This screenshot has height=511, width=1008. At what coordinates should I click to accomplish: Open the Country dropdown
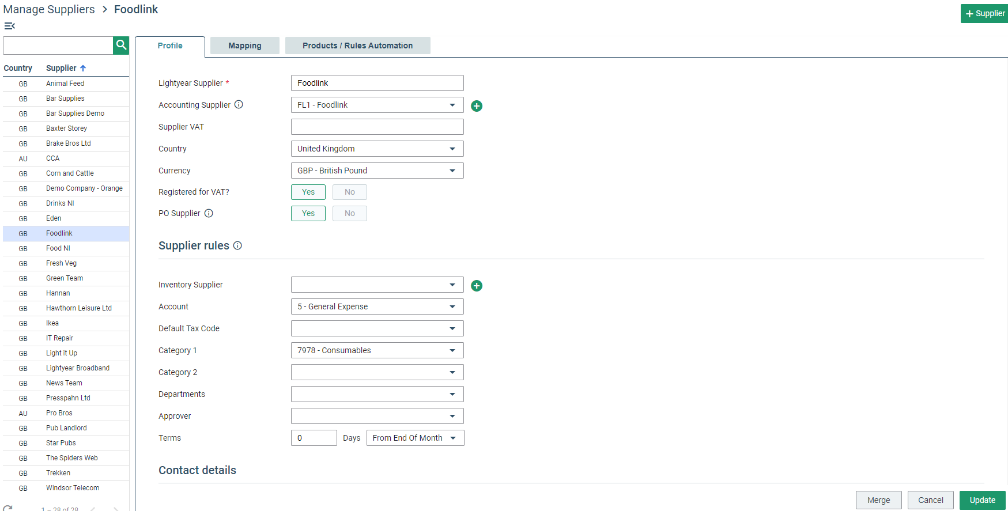click(377, 149)
